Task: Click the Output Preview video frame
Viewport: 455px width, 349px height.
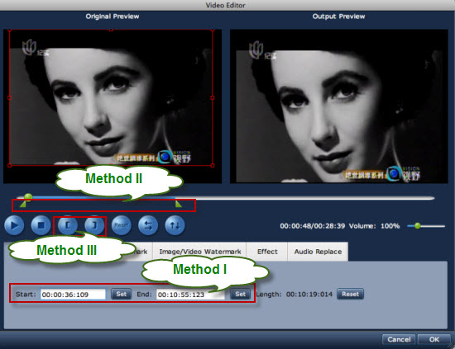Action: tap(339, 106)
